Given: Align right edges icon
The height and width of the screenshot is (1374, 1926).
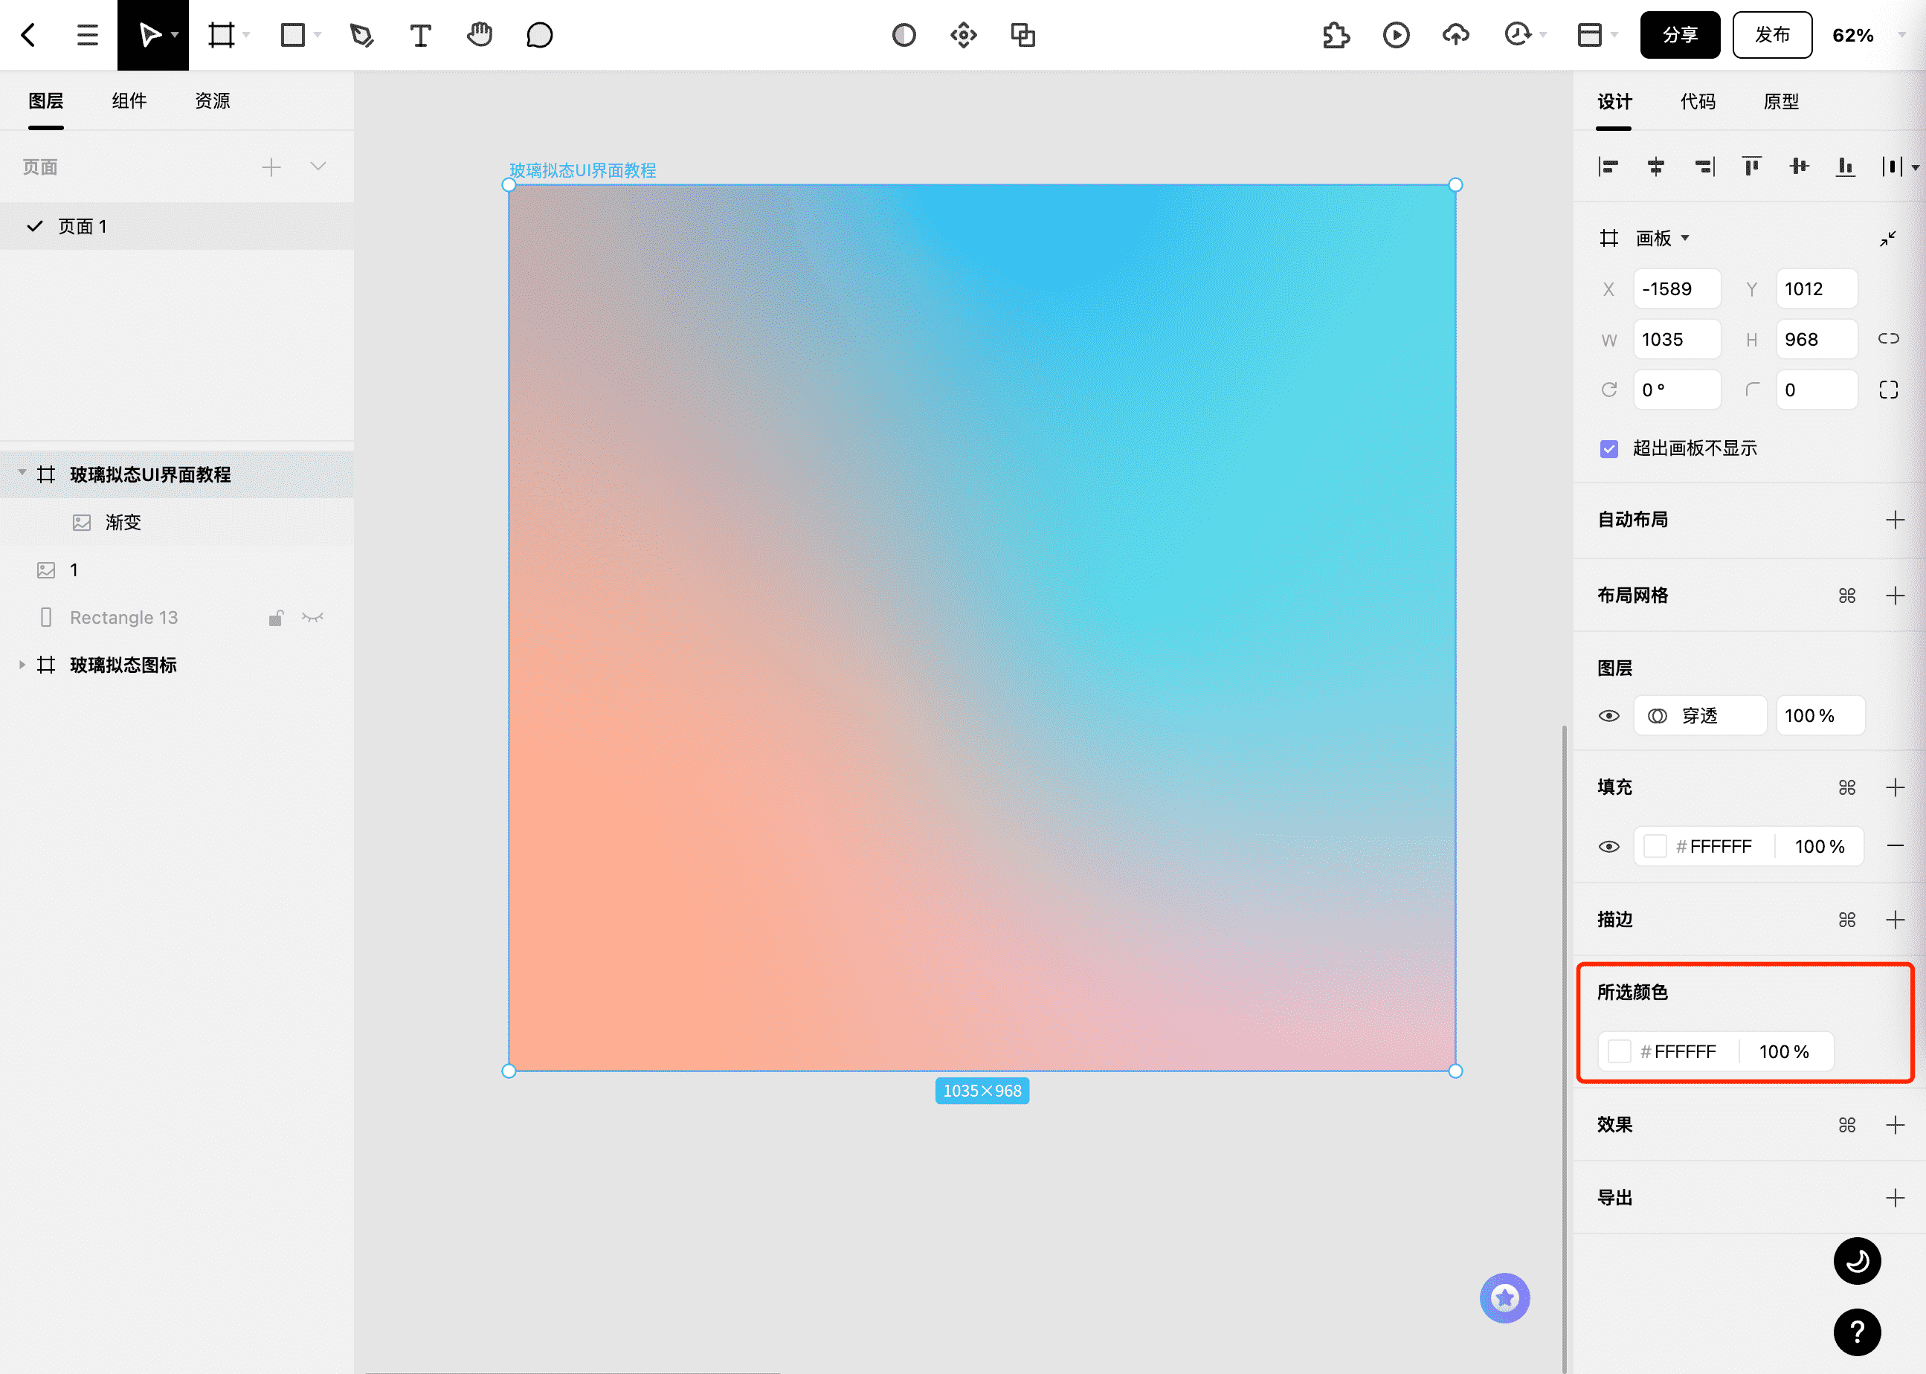Looking at the screenshot, I should click(x=1704, y=167).
